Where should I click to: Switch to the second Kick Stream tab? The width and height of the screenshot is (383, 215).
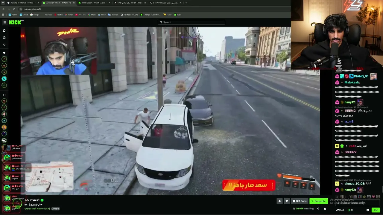pos(94,3)
